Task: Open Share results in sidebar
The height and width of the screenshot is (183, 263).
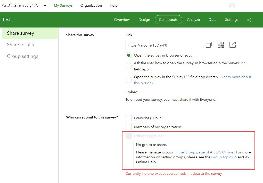Action: click(x=20, y=45)
